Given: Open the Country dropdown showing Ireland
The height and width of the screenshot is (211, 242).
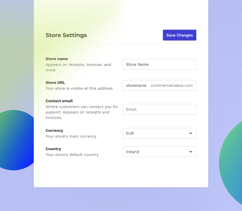Looking at the screenshot, I should pos(155,152).
